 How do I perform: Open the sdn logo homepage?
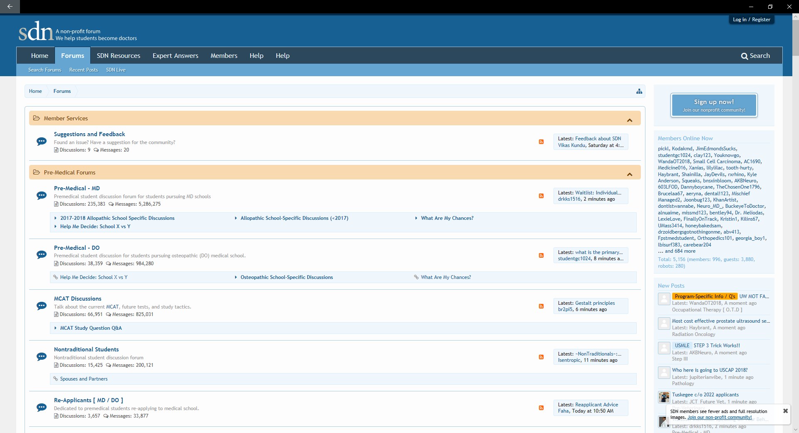tap(36, 31)
